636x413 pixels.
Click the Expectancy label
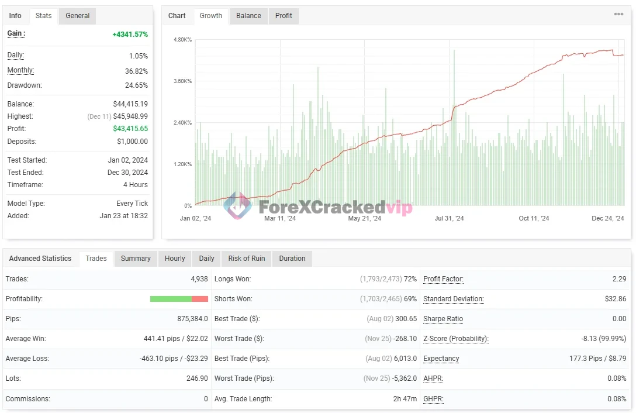441,359
